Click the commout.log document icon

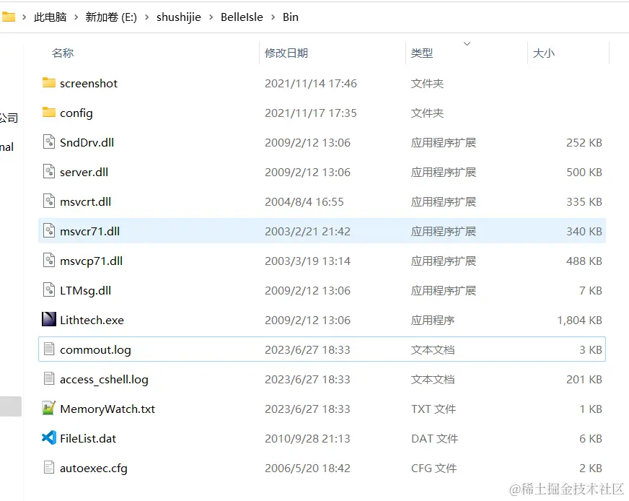point(49,349)
